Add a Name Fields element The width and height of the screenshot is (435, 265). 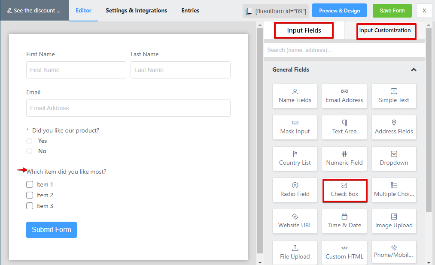(x=295, y=96)
